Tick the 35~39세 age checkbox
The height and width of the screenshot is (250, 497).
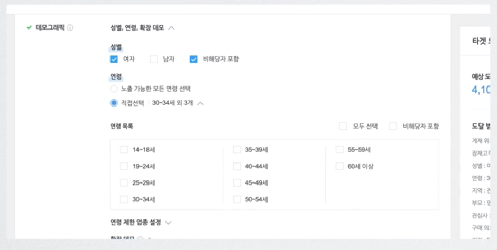(x=237, y=149)
